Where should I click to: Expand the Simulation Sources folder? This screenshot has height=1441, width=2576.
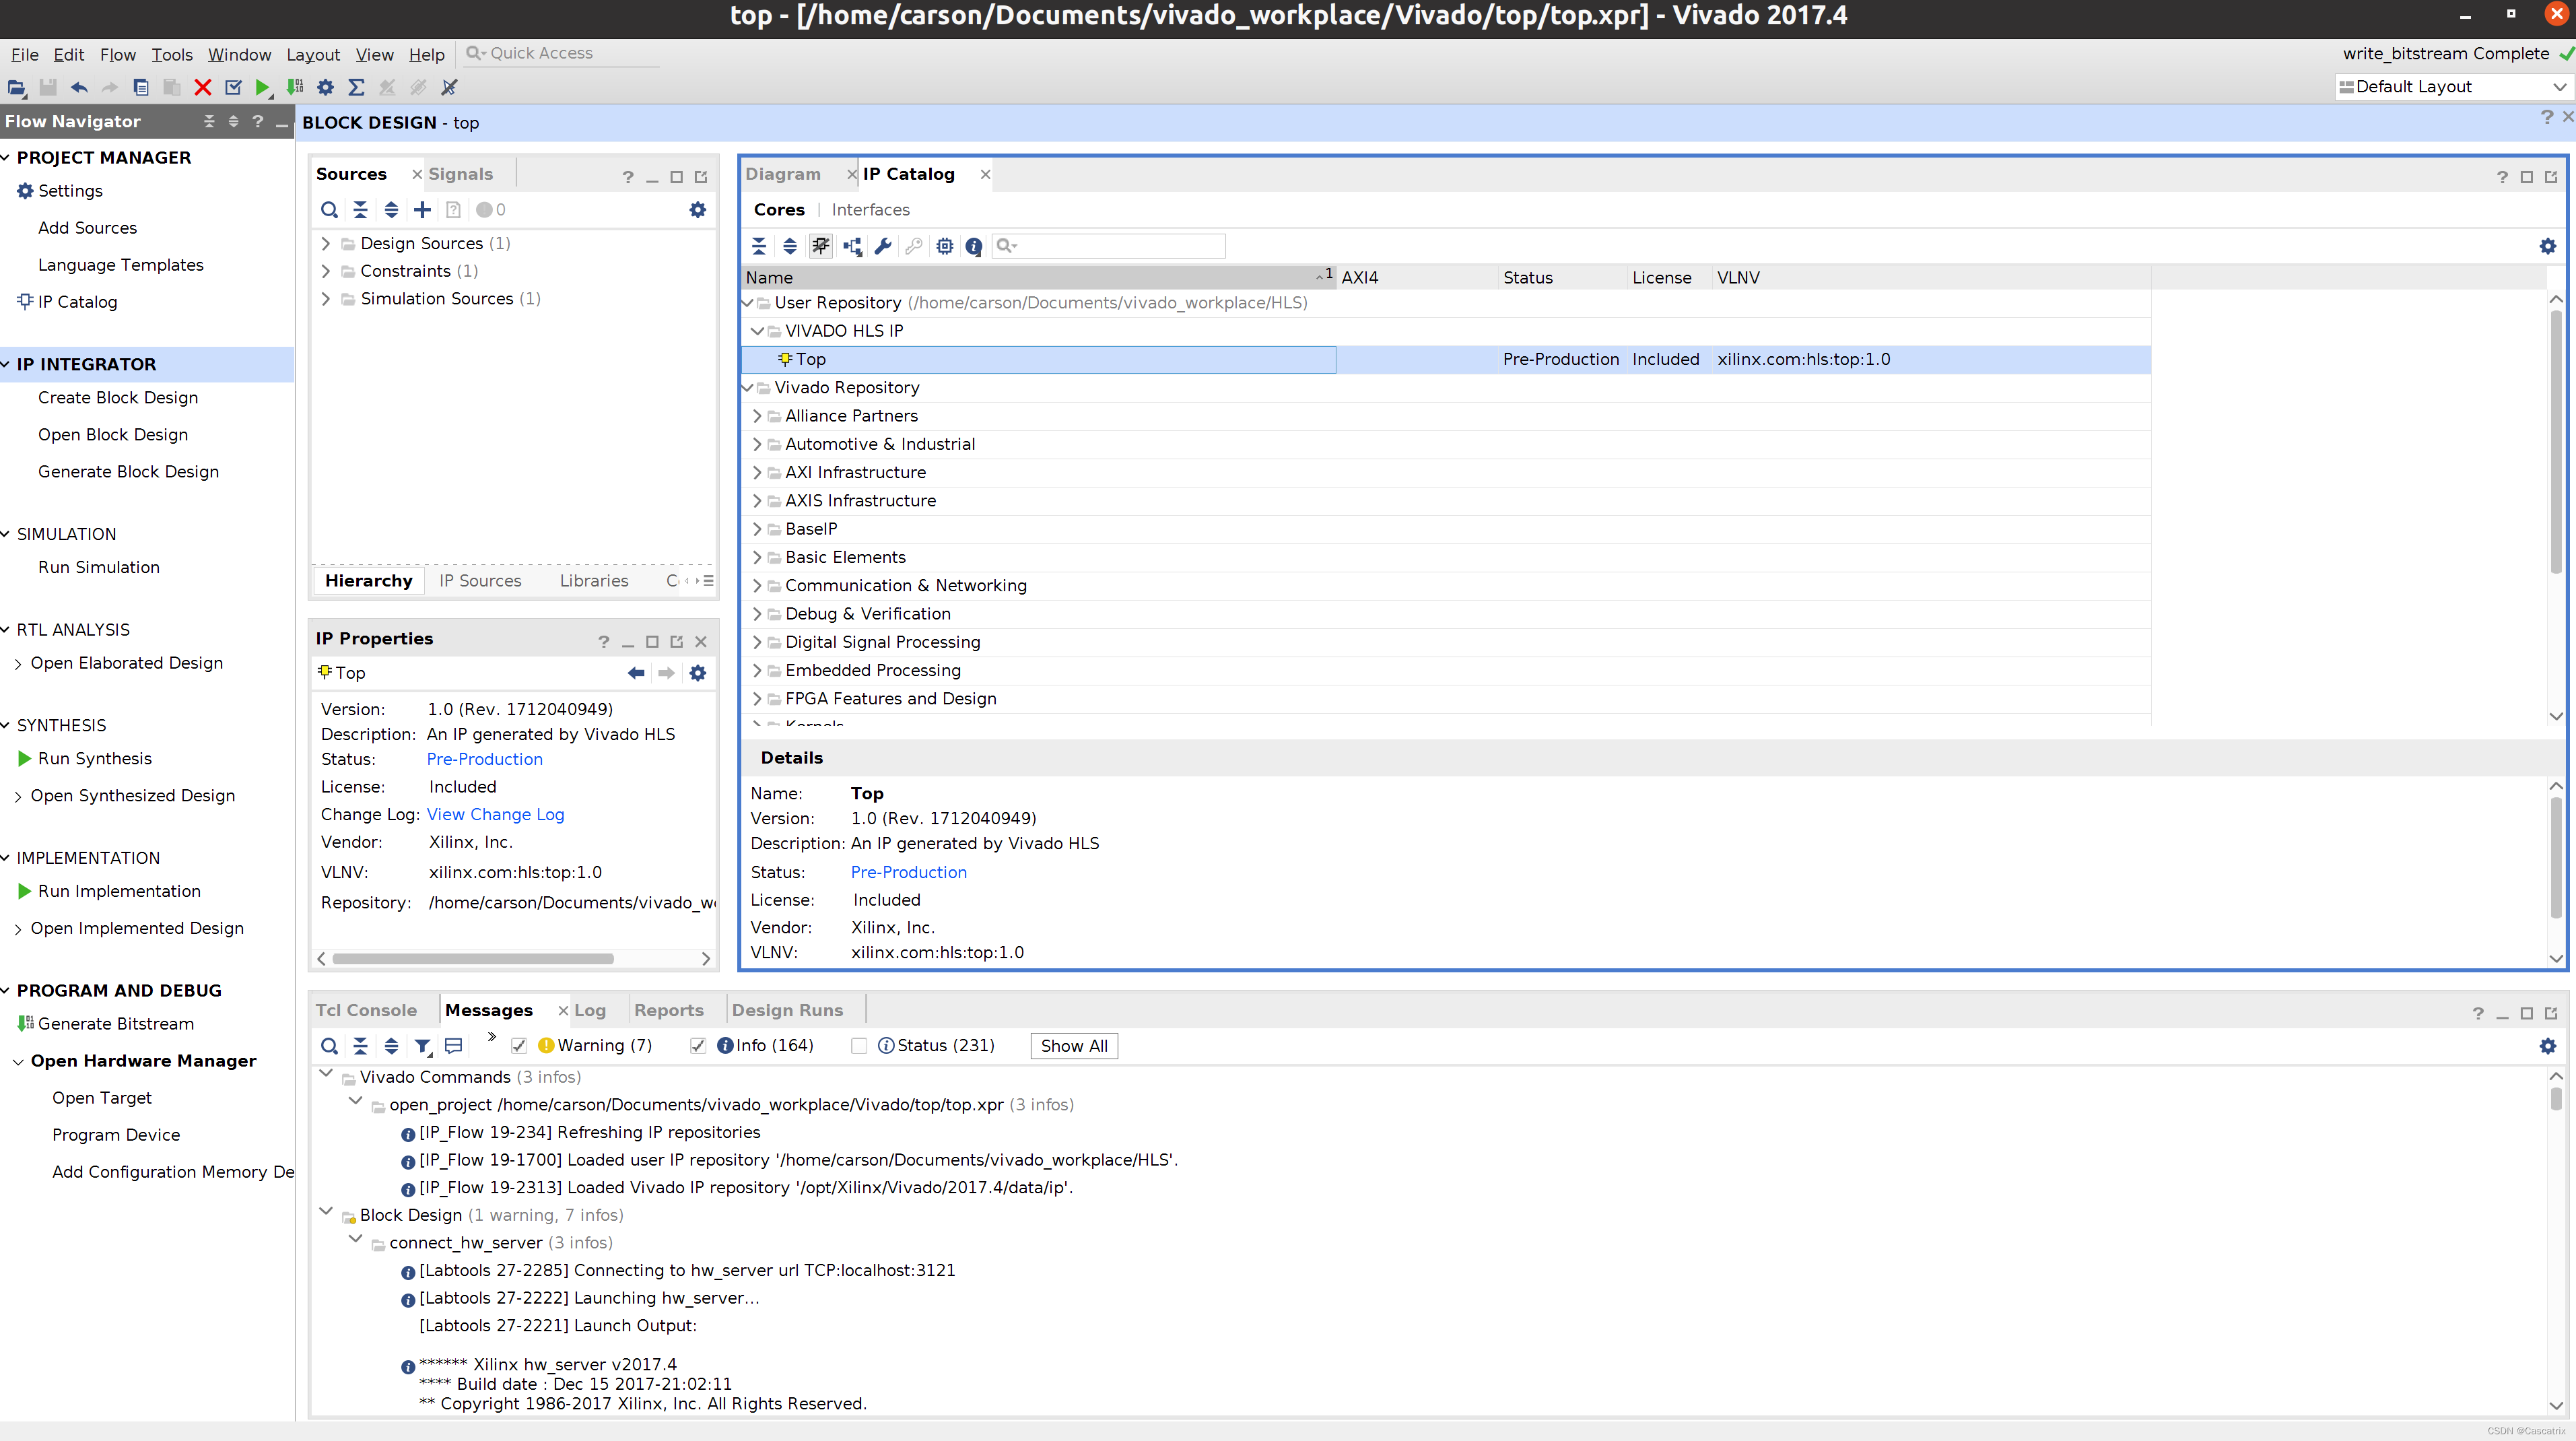(326, 299)
